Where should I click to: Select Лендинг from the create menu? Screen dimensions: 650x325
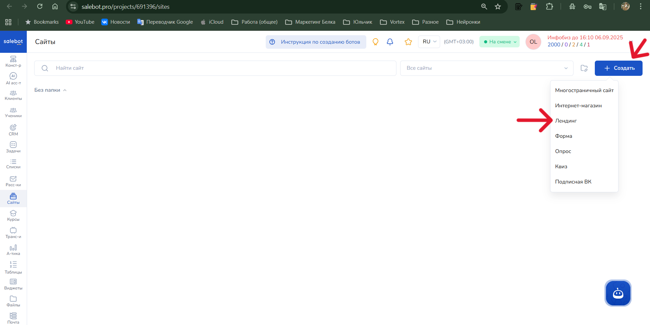(566, 121)
